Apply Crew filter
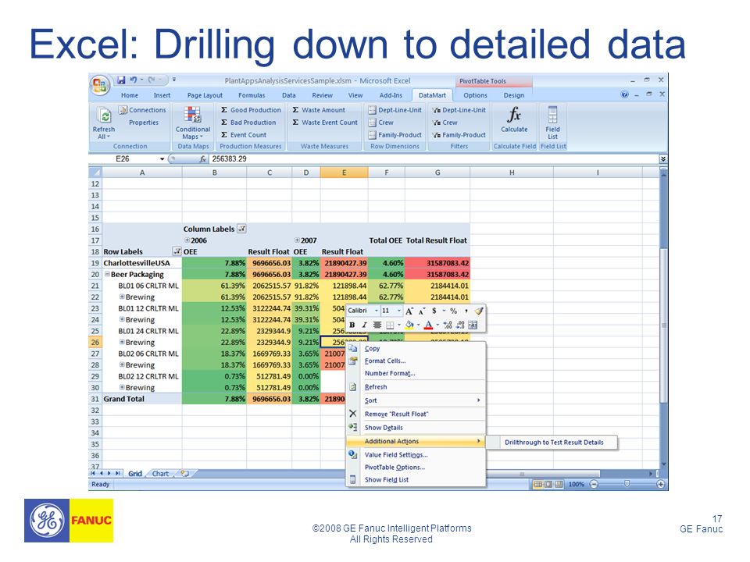 (445, 123)
